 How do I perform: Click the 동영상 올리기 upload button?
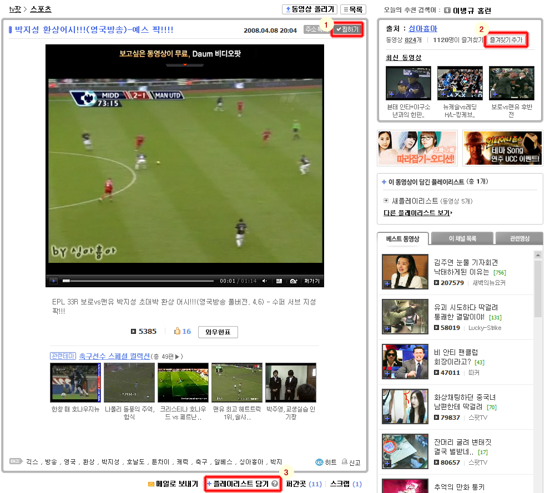click(310, 9)
